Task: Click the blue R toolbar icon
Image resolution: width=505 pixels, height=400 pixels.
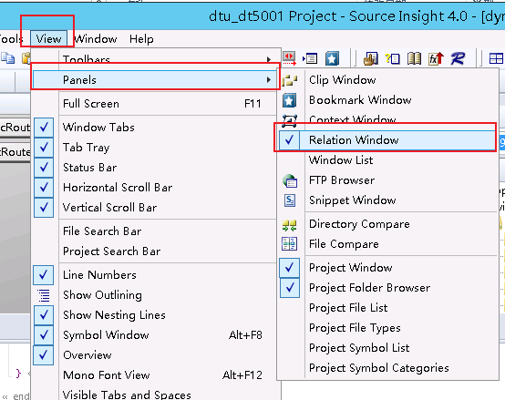Action: (458, 58)
